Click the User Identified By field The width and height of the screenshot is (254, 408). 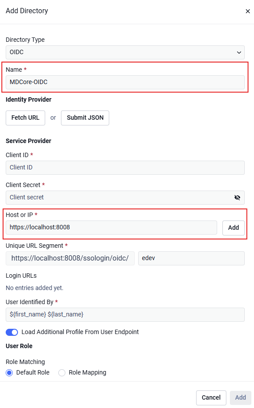point(125,315)
